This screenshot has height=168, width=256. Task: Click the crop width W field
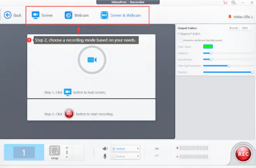72,148
